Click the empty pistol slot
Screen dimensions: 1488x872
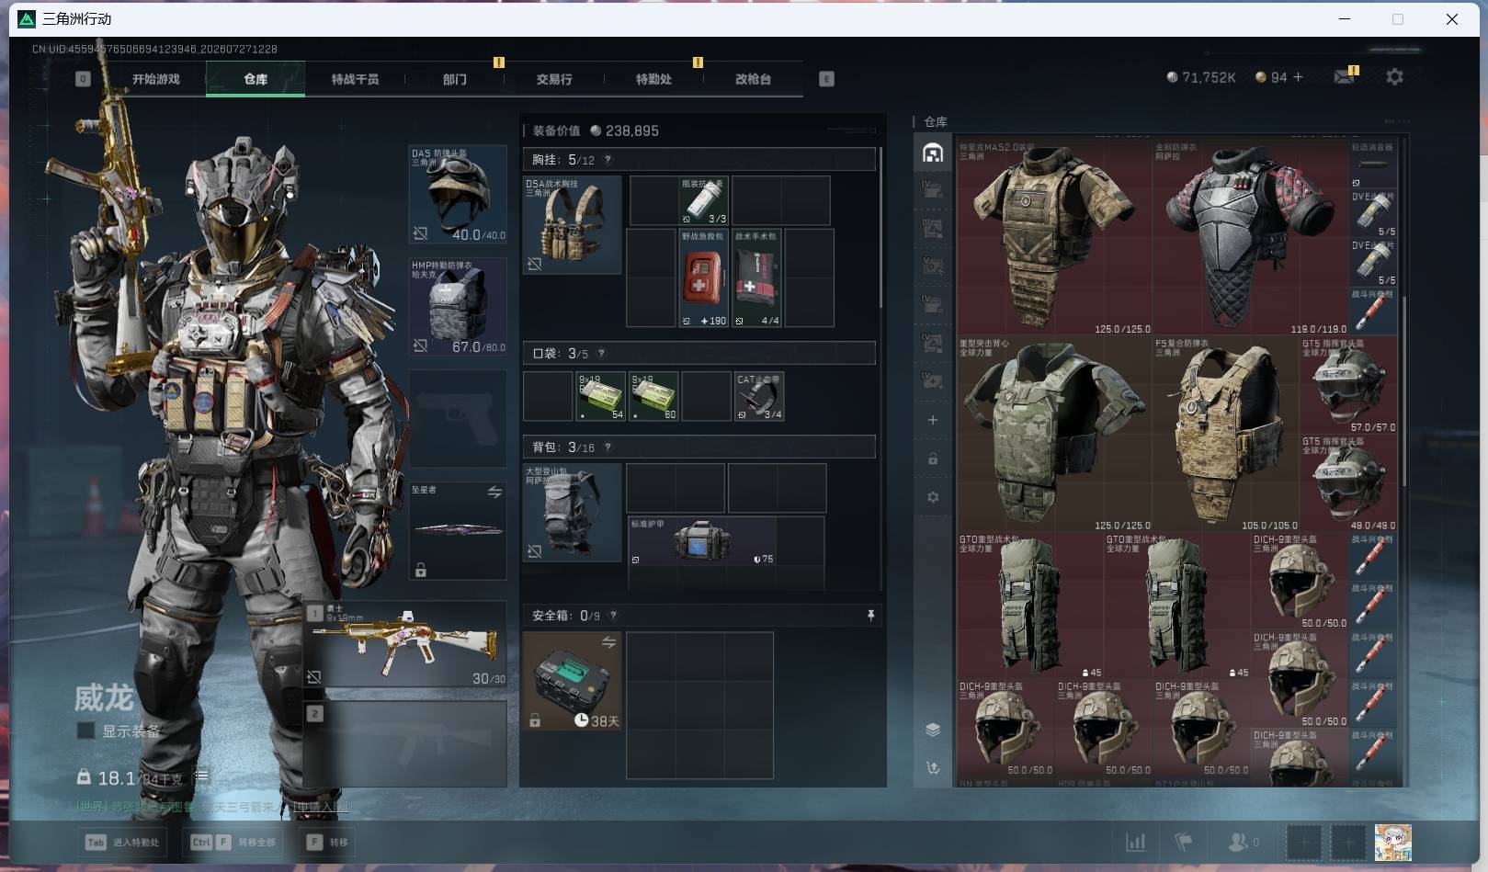(x=458, y=419)
